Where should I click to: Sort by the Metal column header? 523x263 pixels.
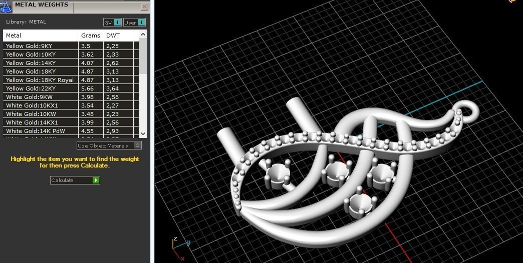coord(41,35)
